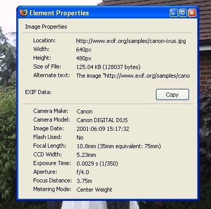Select the Location URL value field

click(x=131, y=41)
